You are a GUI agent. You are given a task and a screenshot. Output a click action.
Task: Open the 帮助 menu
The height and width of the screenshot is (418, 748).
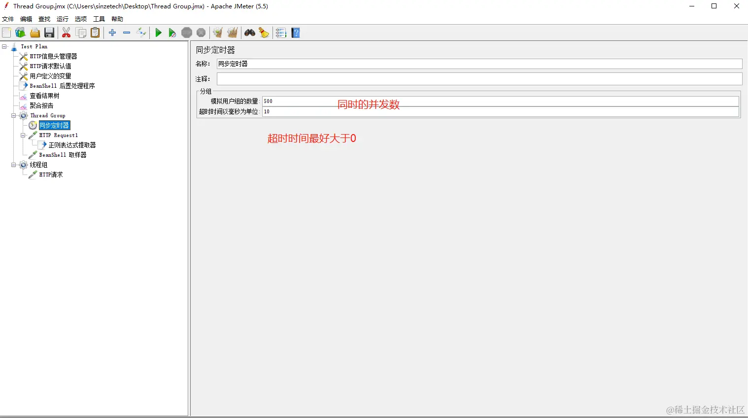[117, 19]
